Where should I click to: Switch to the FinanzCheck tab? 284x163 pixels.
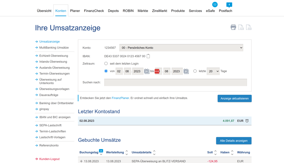click(94, 11)
